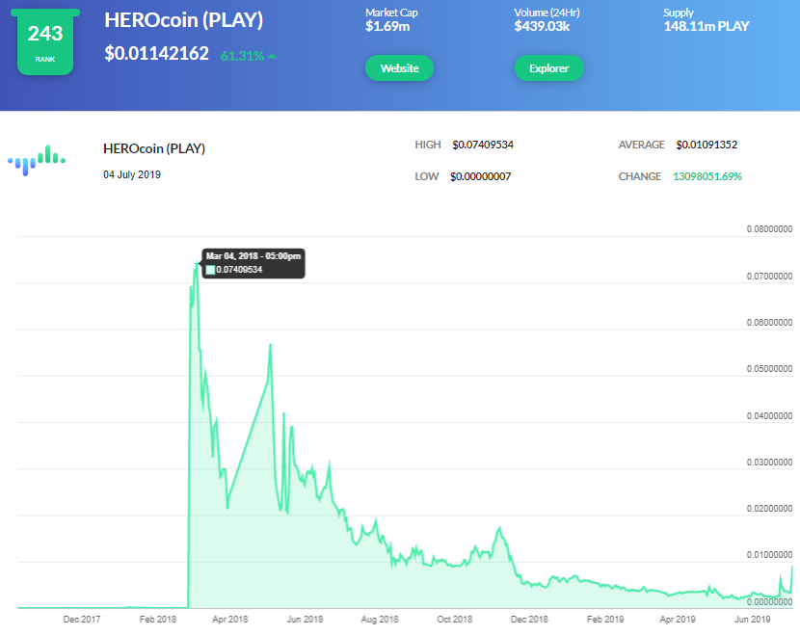This screenshot has width=800, height=635.
Task: Click the green up-arrow beside 61.31%
Action: [x=272, y=56]
